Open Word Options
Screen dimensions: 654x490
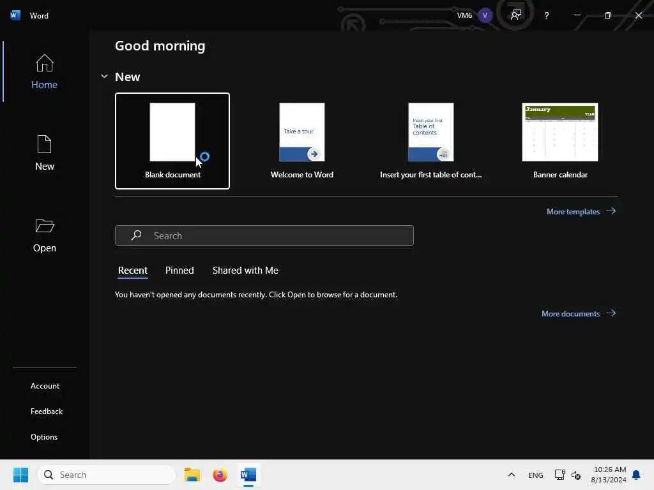click(x=44, y=436)
